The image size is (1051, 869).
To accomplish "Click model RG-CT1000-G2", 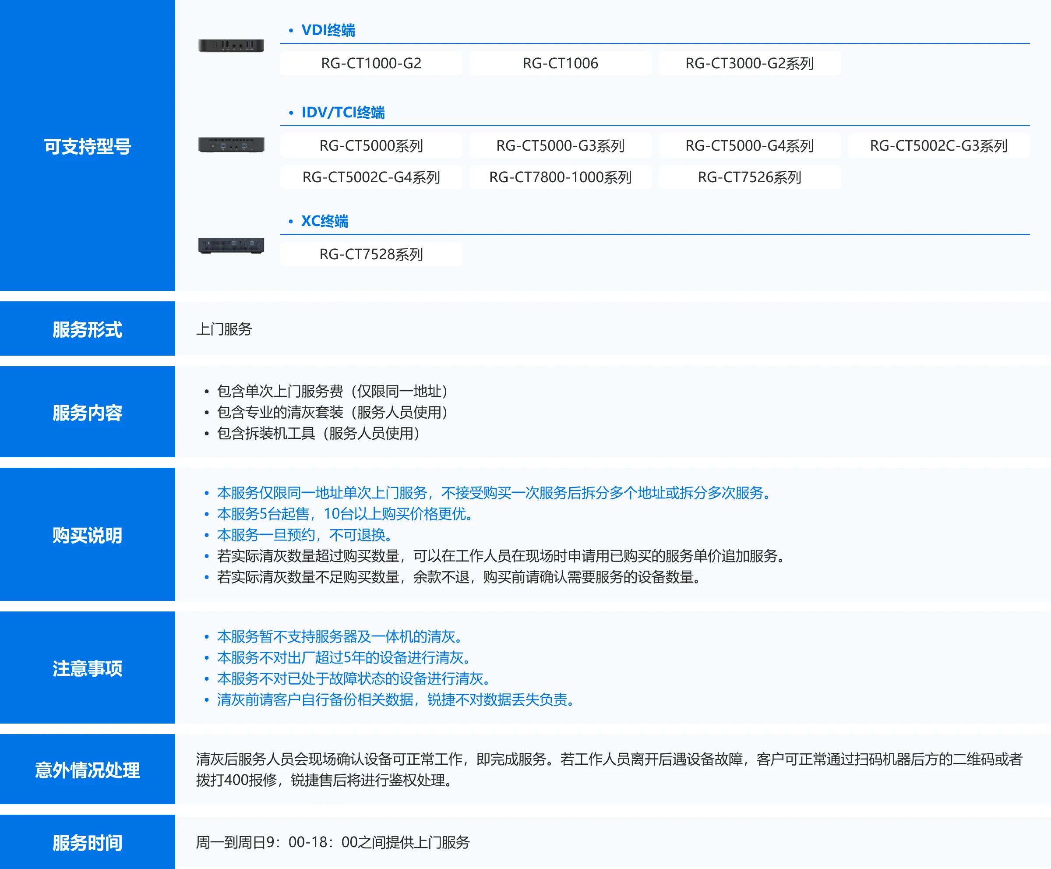I will point(371,63).
